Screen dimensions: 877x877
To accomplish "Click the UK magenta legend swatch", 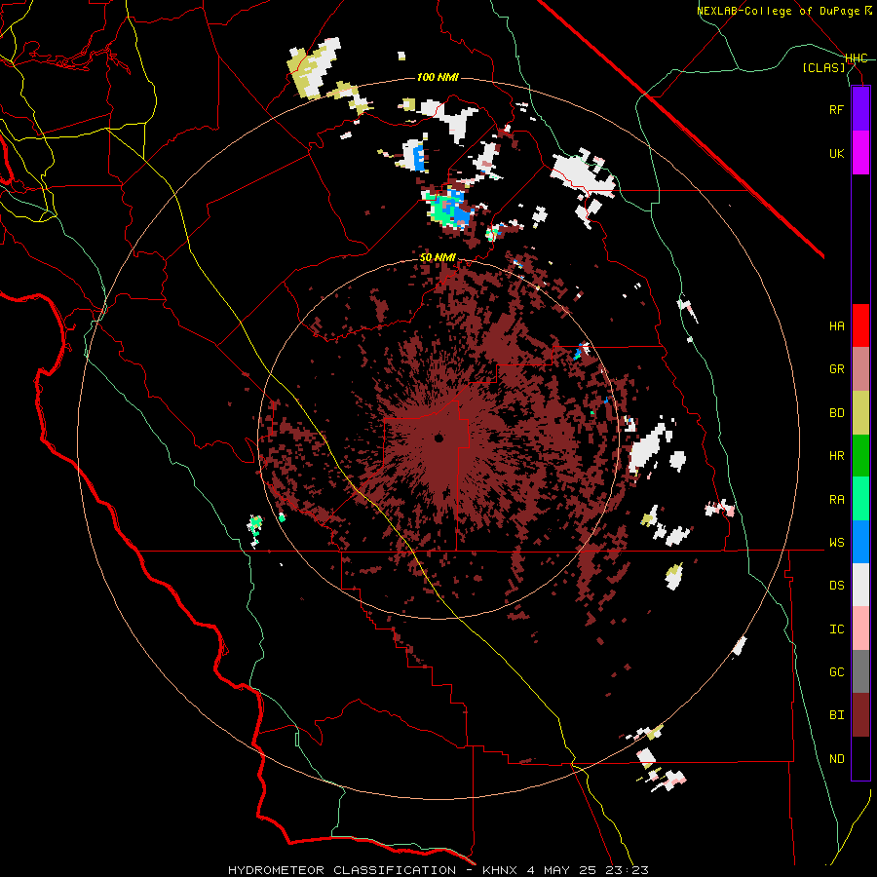I will 860,153.
